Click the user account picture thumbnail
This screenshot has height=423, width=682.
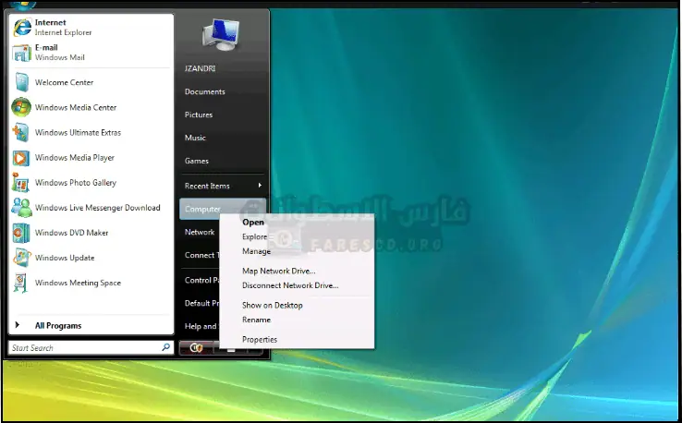pos(221,35)
